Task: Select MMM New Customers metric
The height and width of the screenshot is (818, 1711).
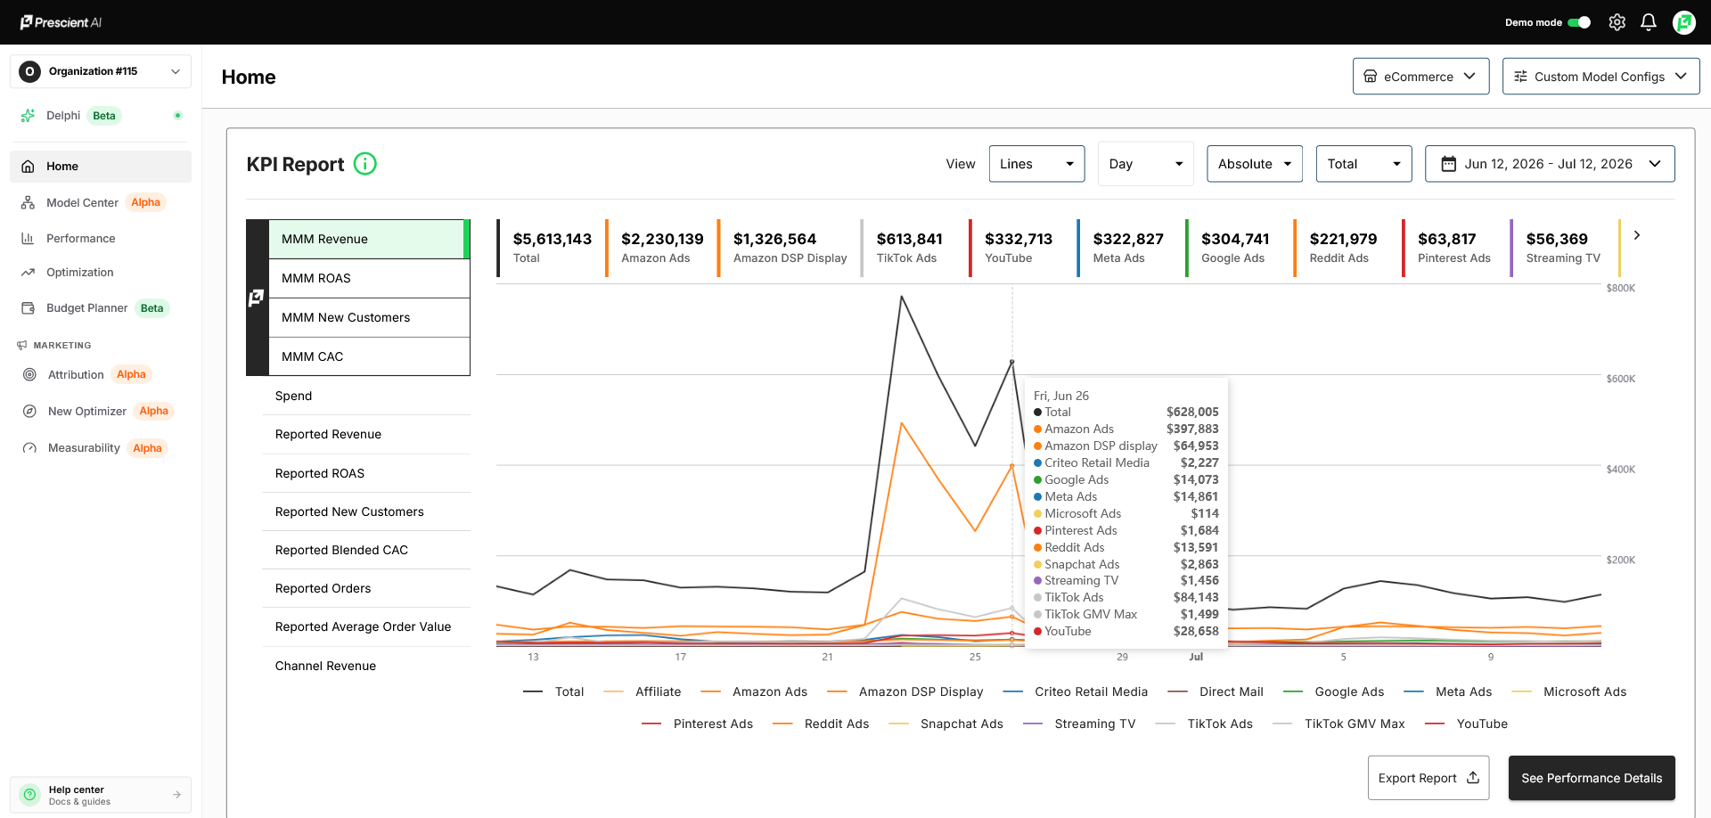Action: [369, 318]
